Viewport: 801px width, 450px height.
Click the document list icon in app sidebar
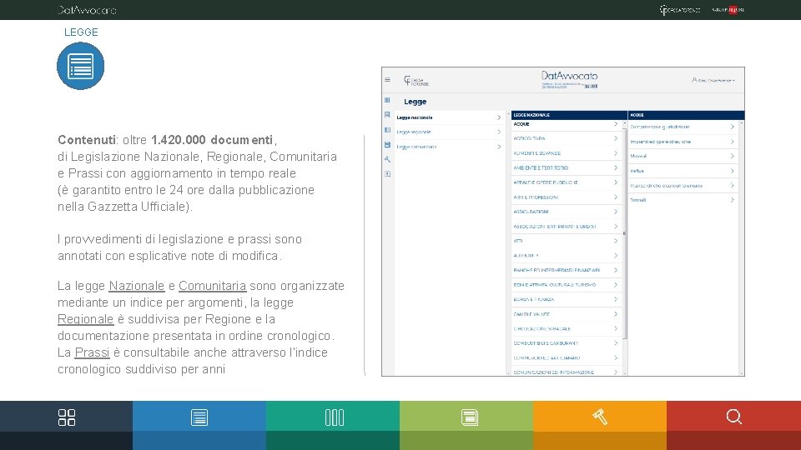(x=387, y=115)
